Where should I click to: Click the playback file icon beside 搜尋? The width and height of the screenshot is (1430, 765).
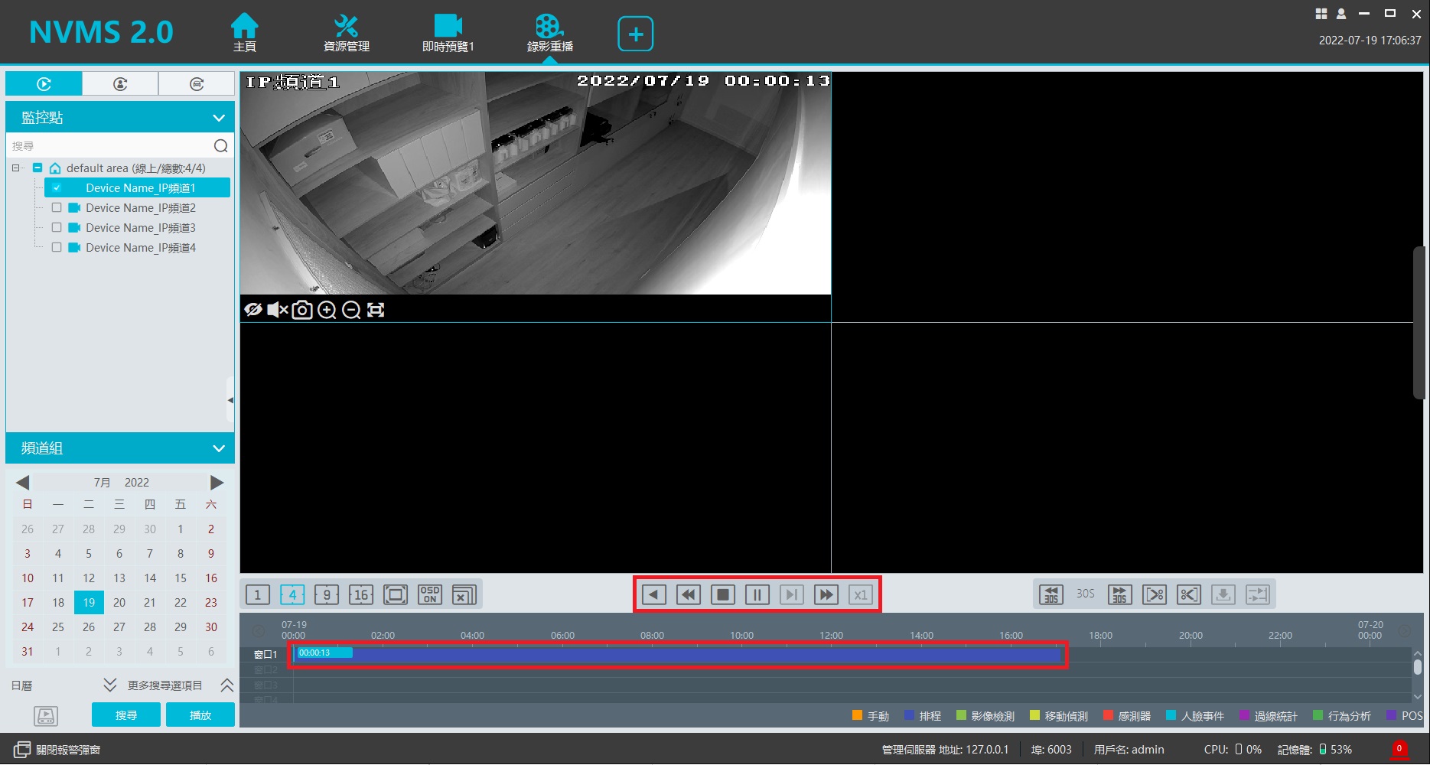(46, 716)
